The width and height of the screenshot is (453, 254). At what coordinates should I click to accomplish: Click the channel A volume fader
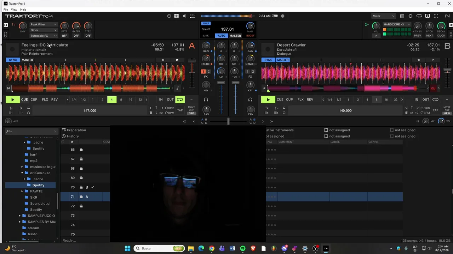coord(221,83)
